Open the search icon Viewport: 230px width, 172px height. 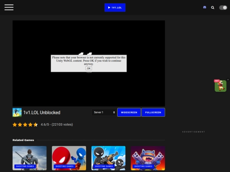point(213,8)
